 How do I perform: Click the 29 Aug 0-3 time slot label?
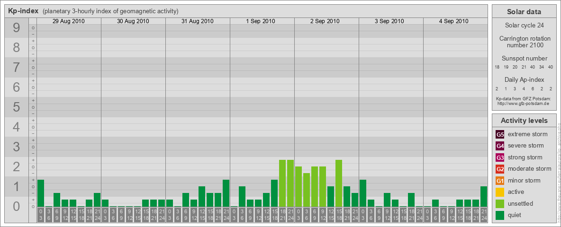[41, 215]
